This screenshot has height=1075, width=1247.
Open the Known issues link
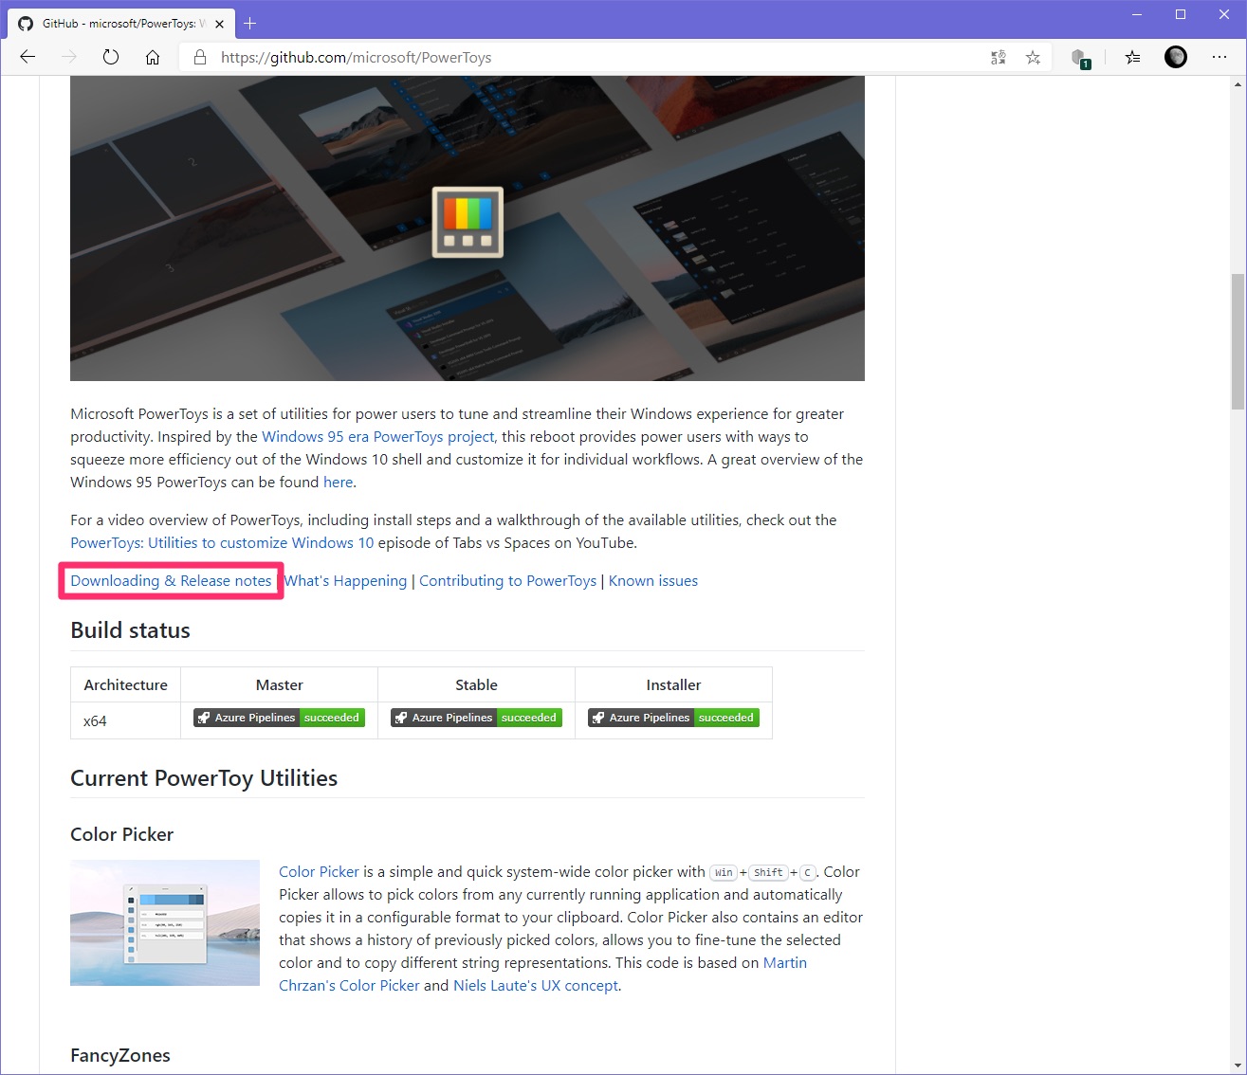coord(653,580)
